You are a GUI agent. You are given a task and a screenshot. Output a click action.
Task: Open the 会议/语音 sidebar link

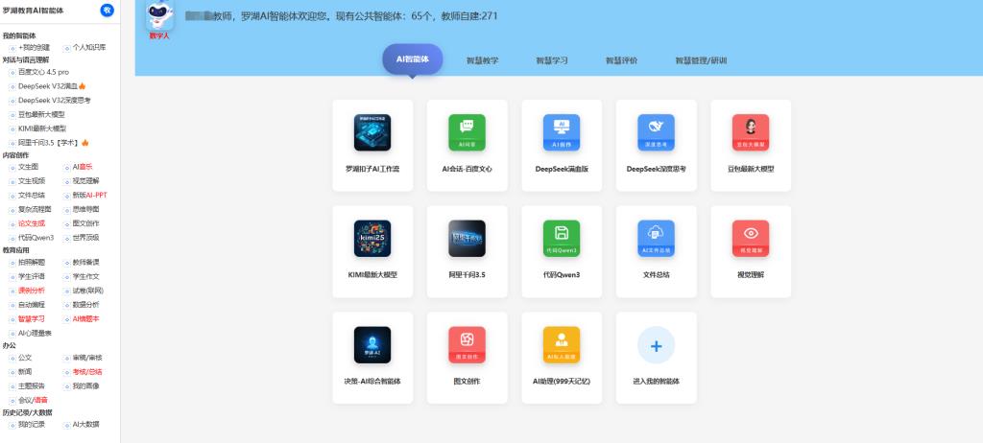coord(33,400)
